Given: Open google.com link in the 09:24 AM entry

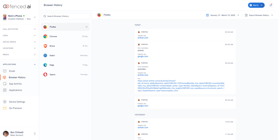Looking at the screenshot, I should click(x=143, y=106).
